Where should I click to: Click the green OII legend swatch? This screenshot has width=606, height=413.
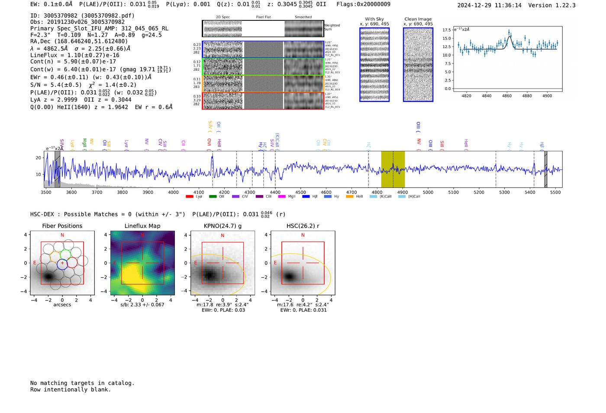tap(213, 197)
